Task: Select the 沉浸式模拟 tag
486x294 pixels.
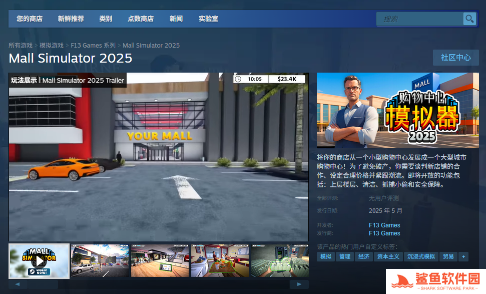Action: (421, 256)
